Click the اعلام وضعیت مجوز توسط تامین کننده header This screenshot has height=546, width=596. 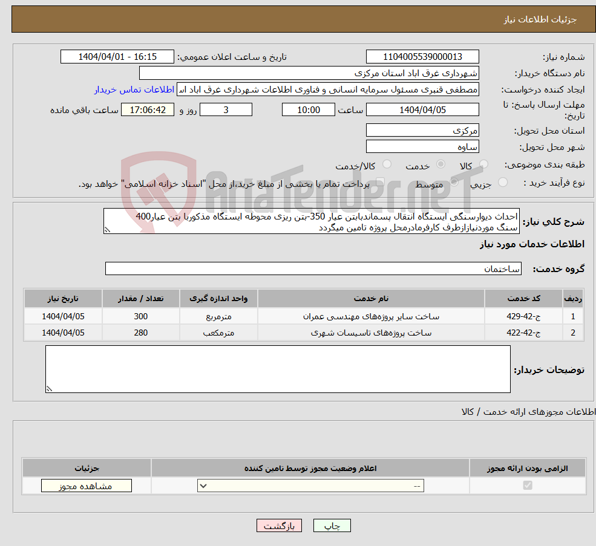pyautogui.click(x=310, y=469)
